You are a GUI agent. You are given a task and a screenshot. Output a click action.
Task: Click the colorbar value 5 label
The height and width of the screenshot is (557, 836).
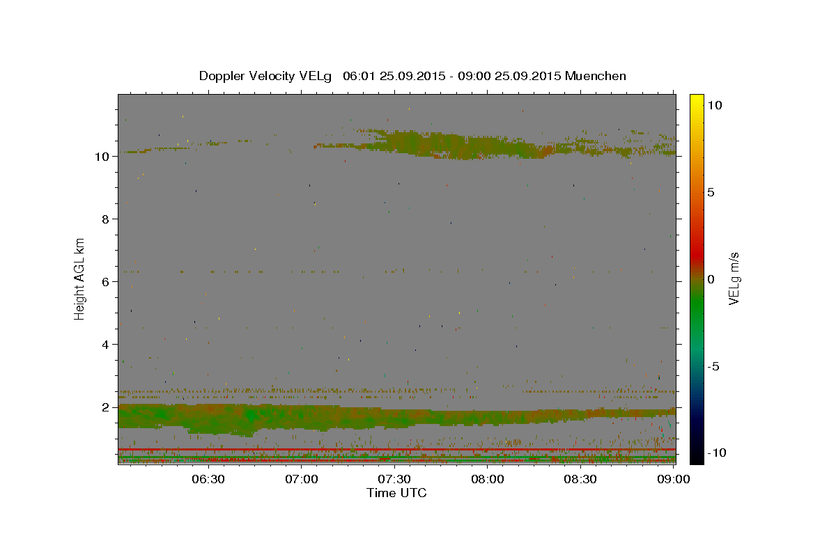pos(711,192)
